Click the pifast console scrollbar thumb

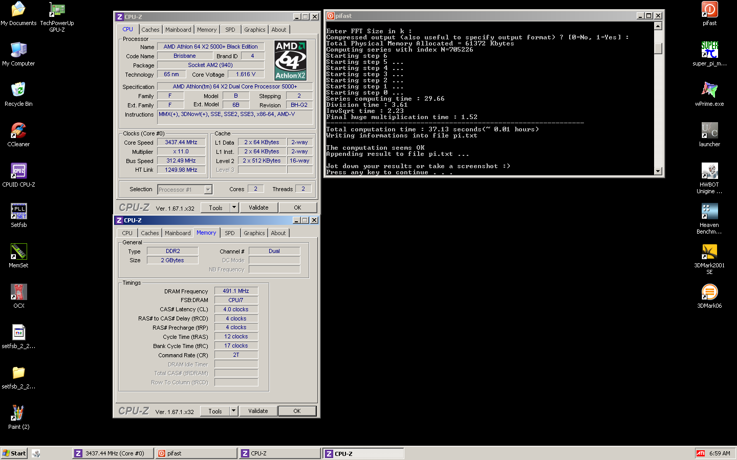[658, 49]
